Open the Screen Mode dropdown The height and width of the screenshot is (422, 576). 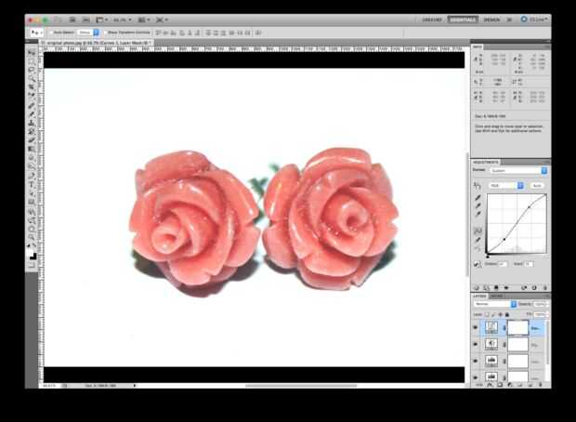click(x=162, y=20)
